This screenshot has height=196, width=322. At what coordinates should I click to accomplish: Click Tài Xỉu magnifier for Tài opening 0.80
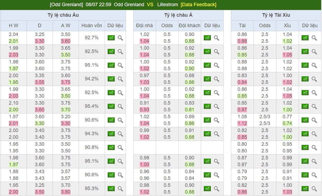click(314, 147)
